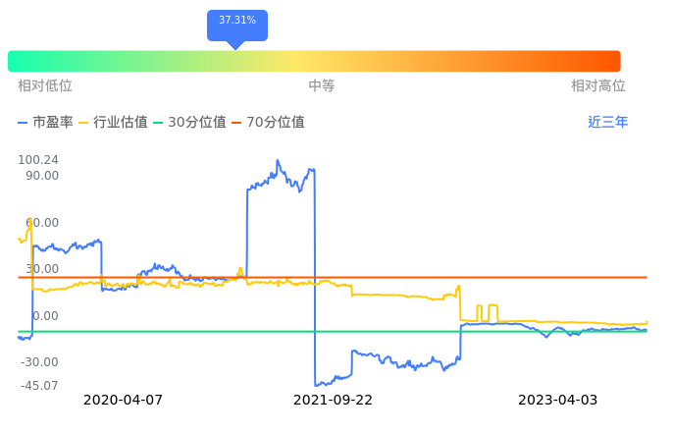Click the -45.07 minimum axis value
Image resolution: width=673 pixels, height=434 pixels.
[x=38, y=386]
